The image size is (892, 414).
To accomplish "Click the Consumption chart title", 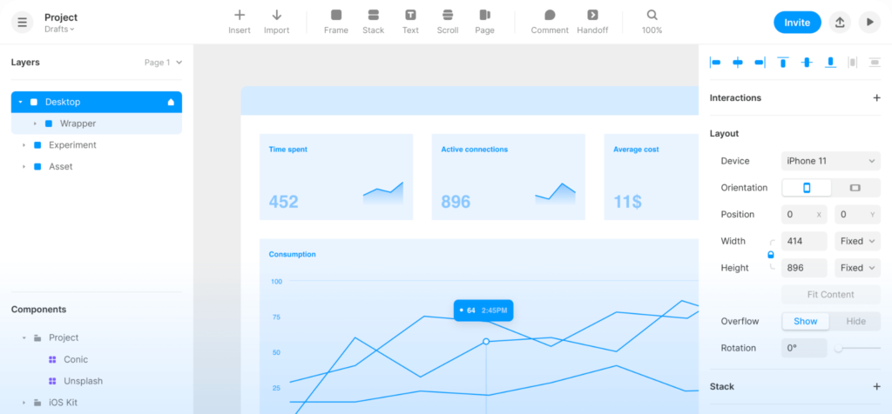I will coord(293,255).
